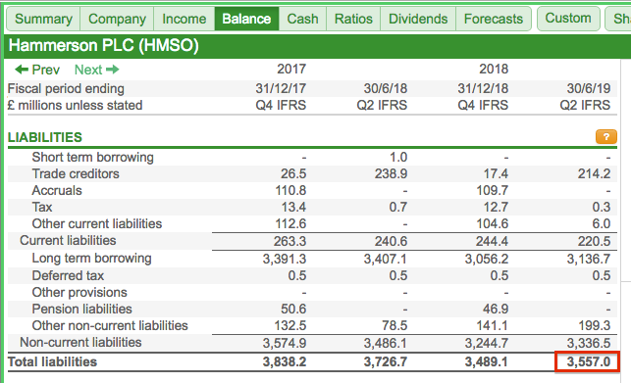Click the 31/12/18 period ending date
Image resolution: width=631 pixels, height=383 pixels.
click(483, 88)
